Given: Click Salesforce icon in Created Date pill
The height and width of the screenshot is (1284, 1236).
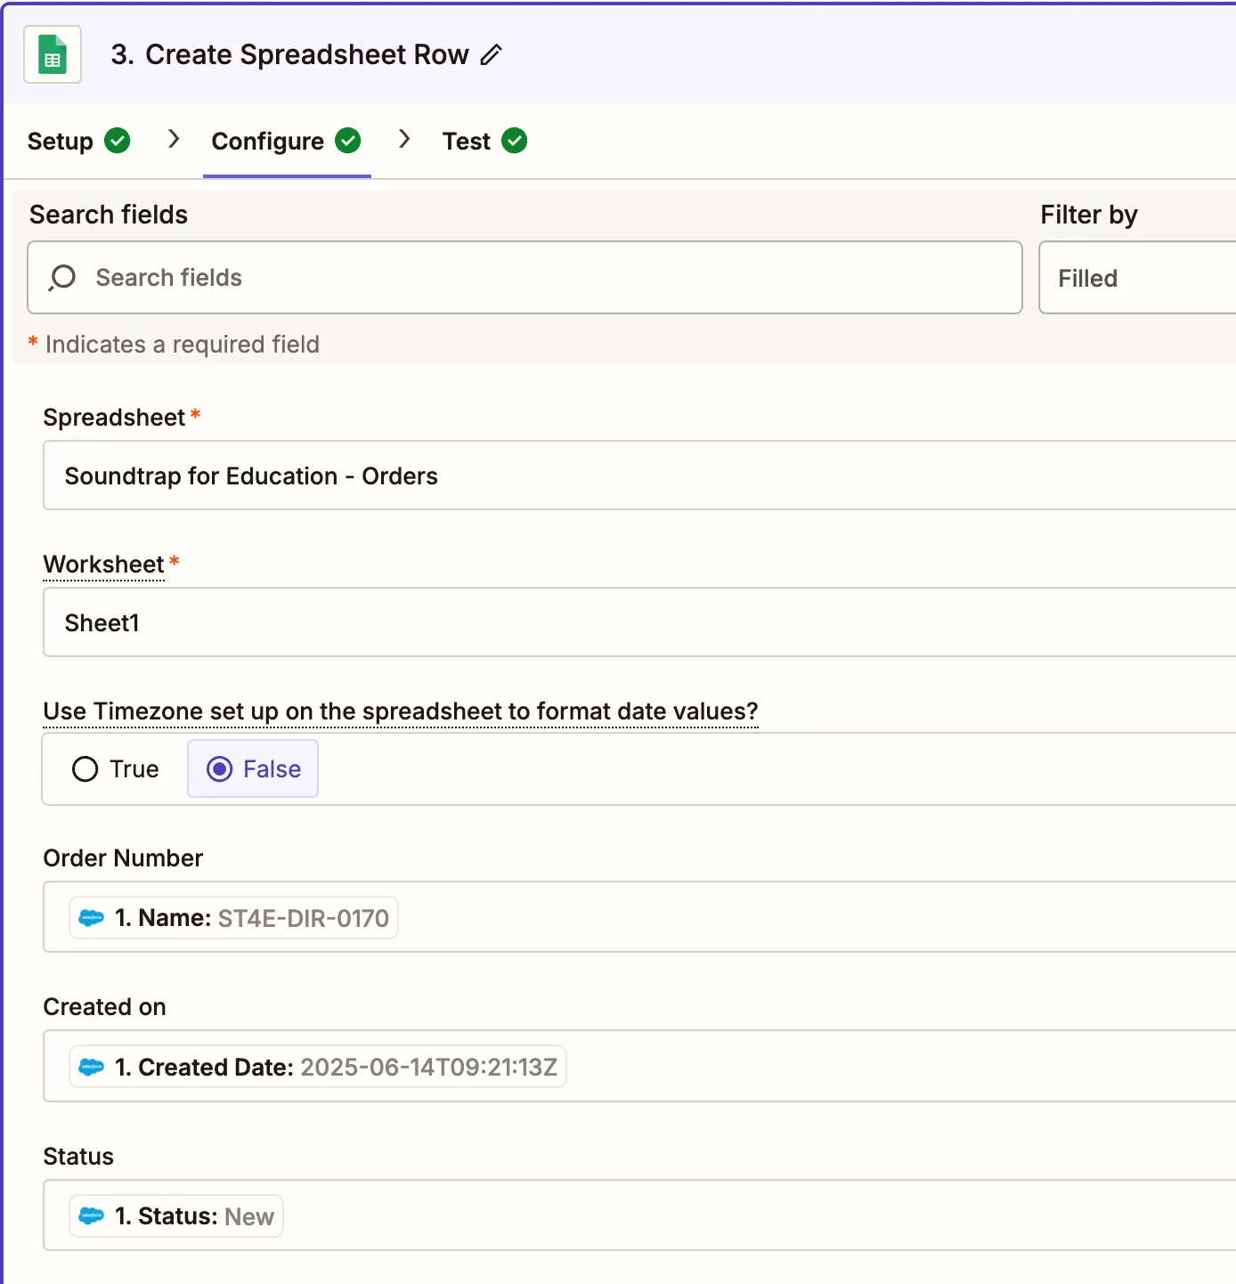Looking at the screenshot, I should (x=92, y=1067).
